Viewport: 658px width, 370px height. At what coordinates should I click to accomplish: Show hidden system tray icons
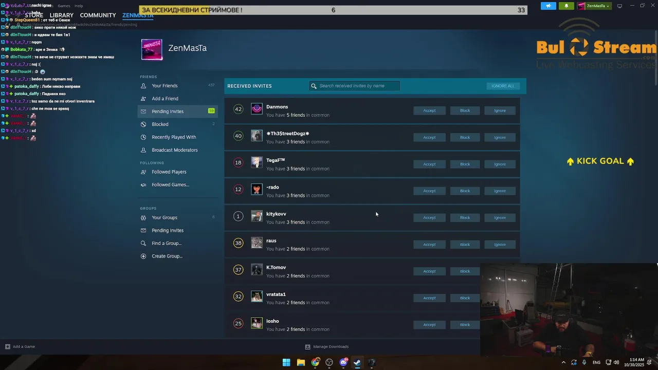point(563,362)
